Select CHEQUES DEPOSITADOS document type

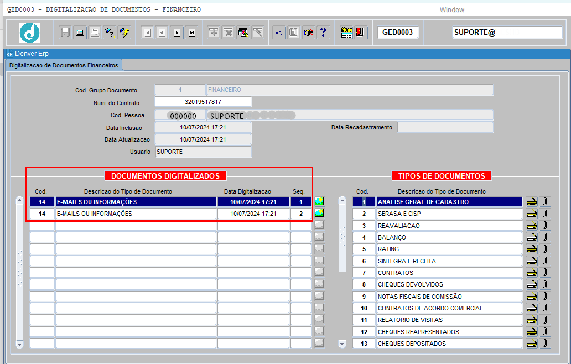point(449,343)
